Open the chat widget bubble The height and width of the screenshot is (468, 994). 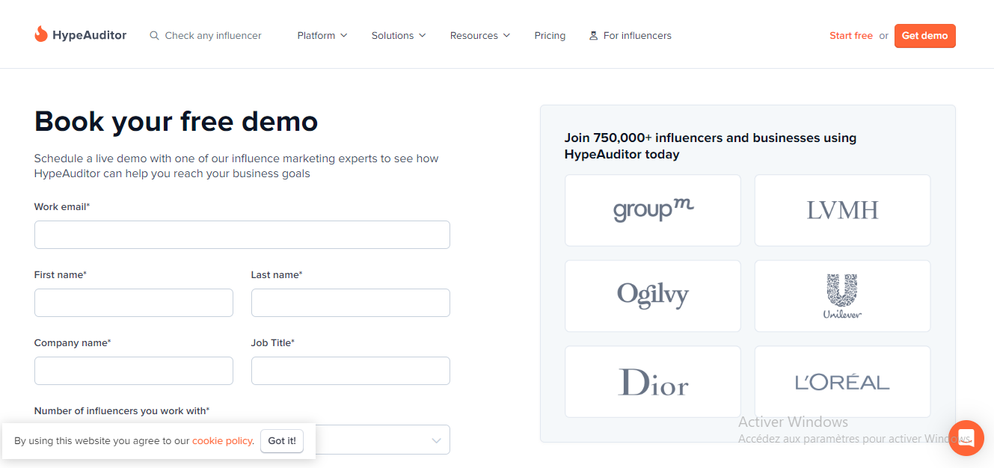[x=966, y=438]
